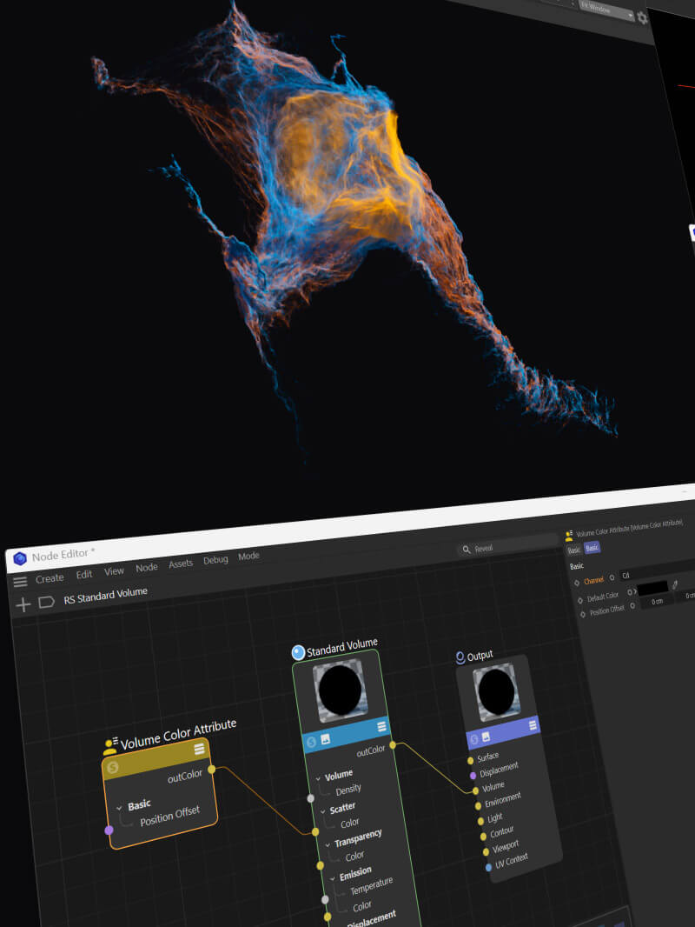
Task: Open the Standard Volume node's hamburger menu
Action: [382, 727]
